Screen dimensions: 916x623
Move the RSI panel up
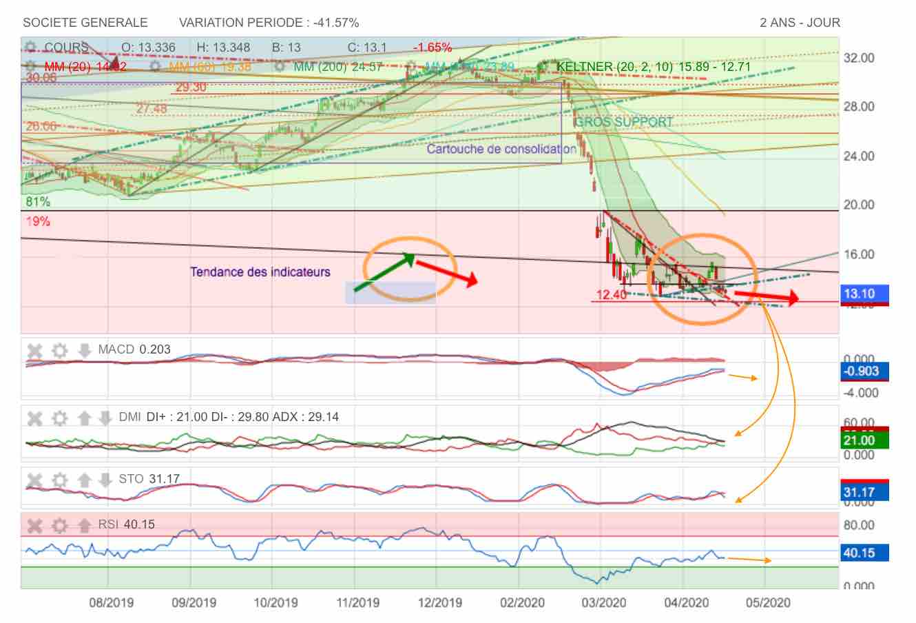point(85,526)
